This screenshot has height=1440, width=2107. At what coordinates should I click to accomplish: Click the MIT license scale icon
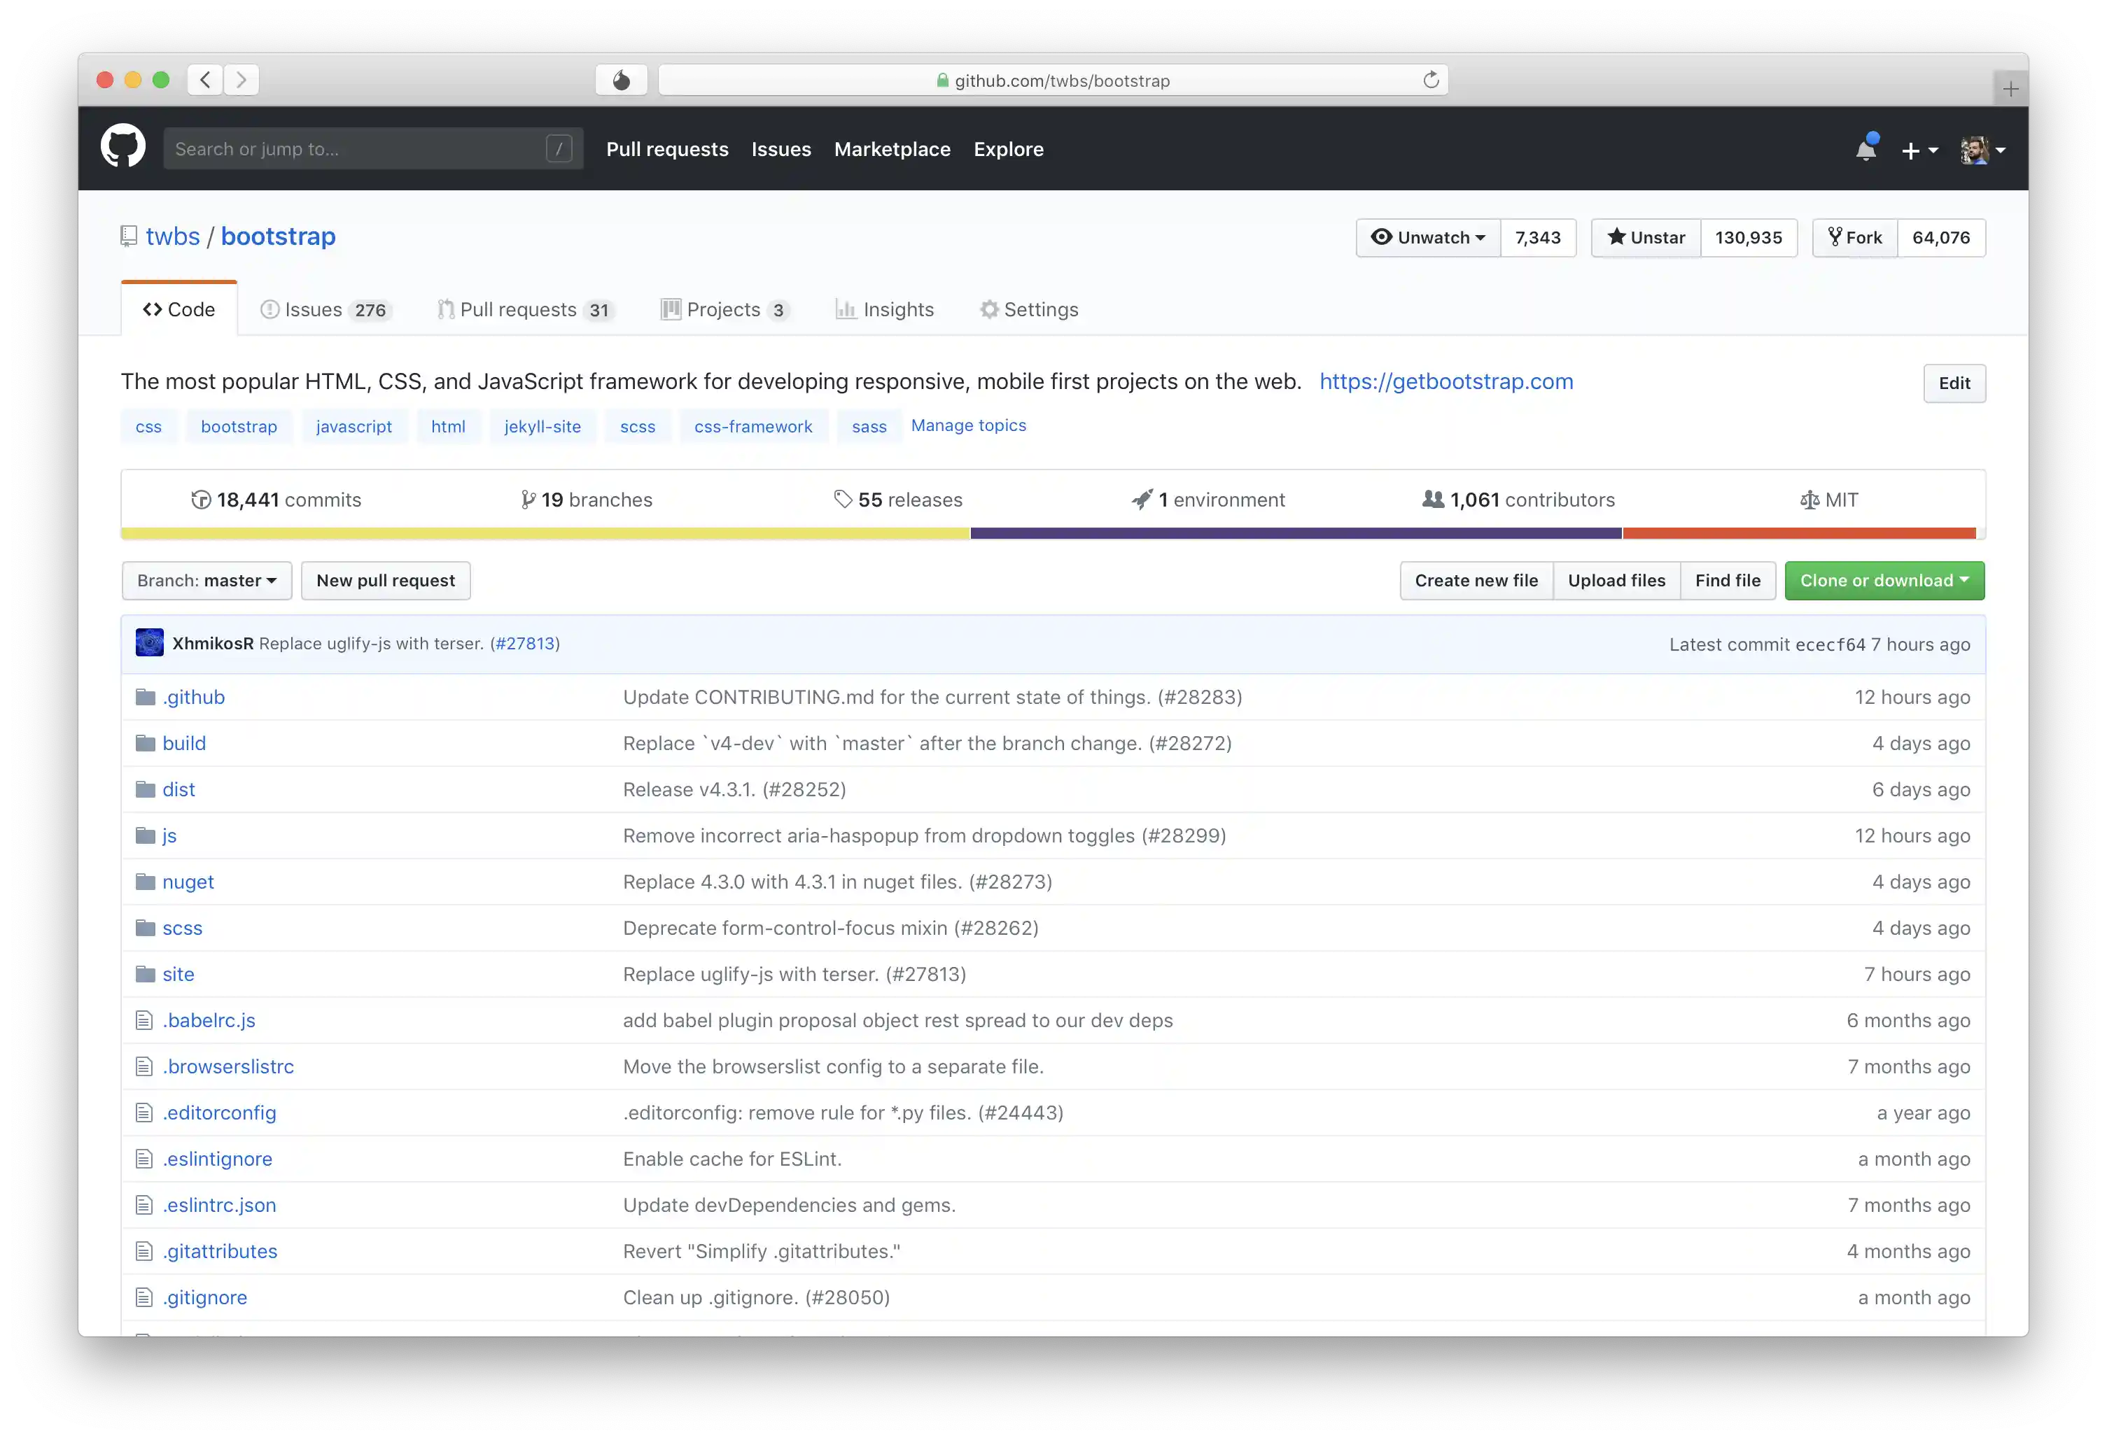pos(1809,500)
